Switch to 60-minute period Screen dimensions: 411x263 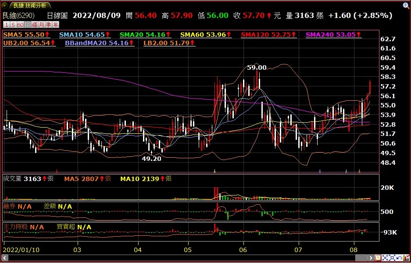point(20,25)
